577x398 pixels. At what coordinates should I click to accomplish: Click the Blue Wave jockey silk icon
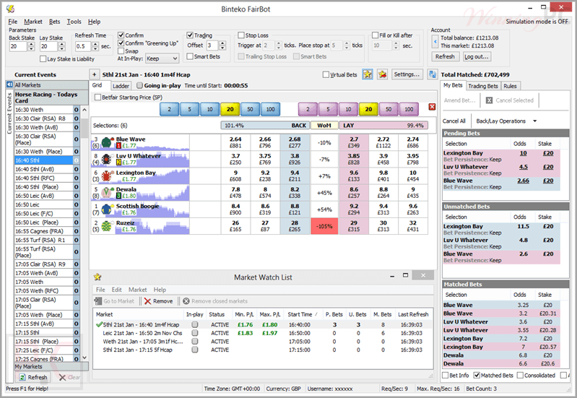(107, 142)
